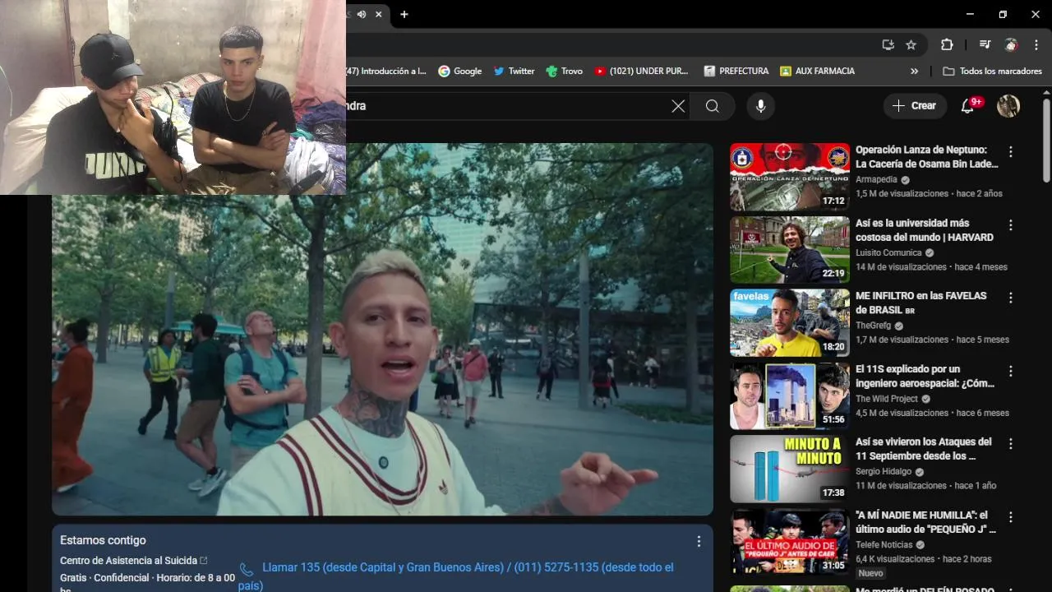Open more options for the 11S explicado video
Image resolution: width=1052 pixels, height=592 pixels.
(x=1011, y=371)
